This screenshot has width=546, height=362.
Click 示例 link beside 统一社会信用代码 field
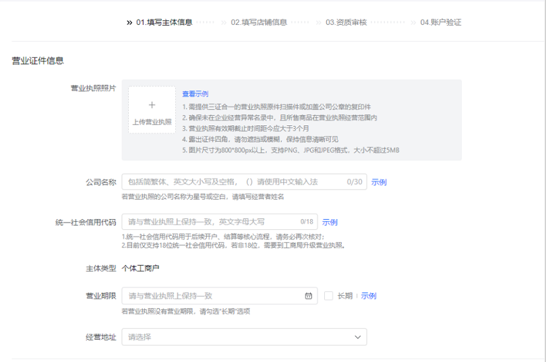click(330, 222)
